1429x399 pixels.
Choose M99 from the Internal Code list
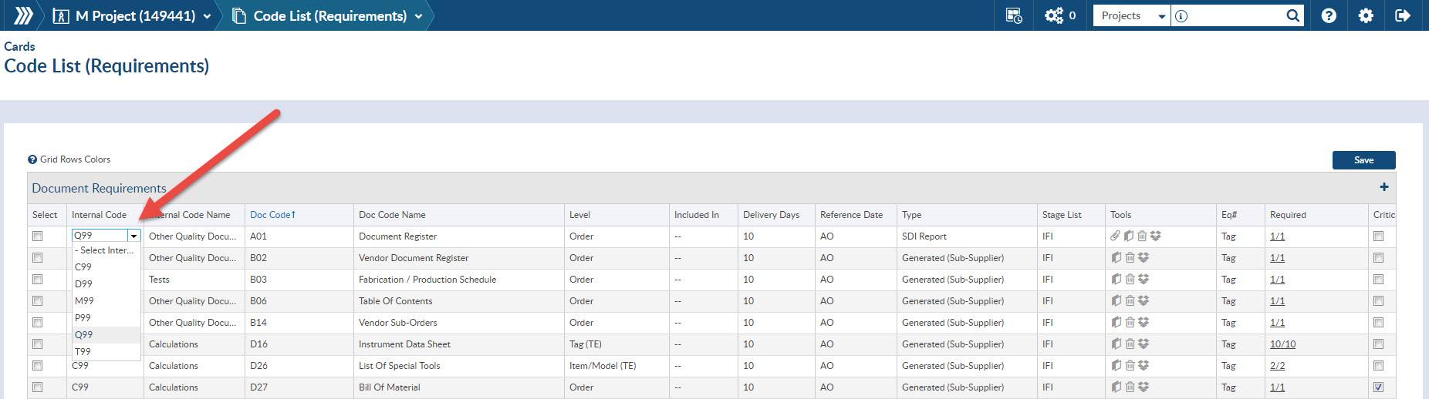pos(106,301)
